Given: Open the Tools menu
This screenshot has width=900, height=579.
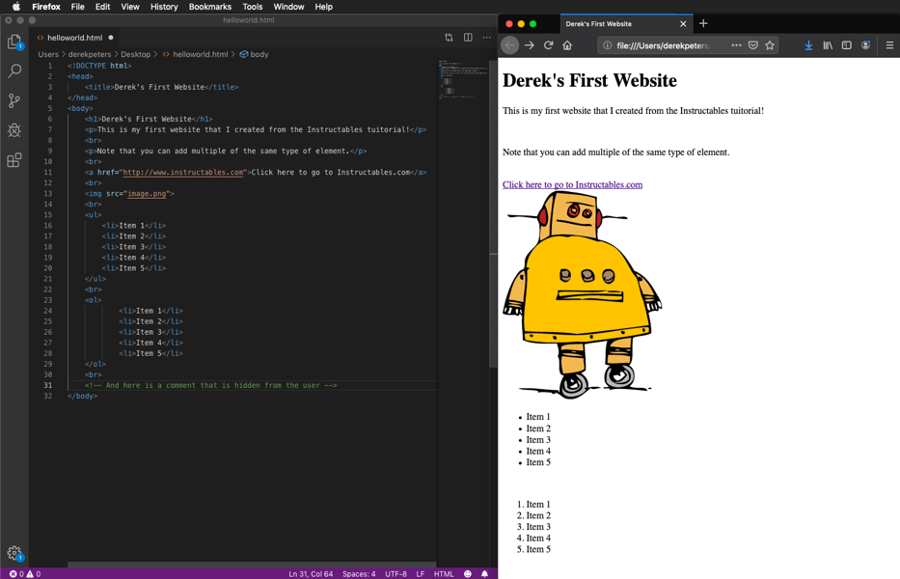Looking at the screenshot, I should 252,7.
